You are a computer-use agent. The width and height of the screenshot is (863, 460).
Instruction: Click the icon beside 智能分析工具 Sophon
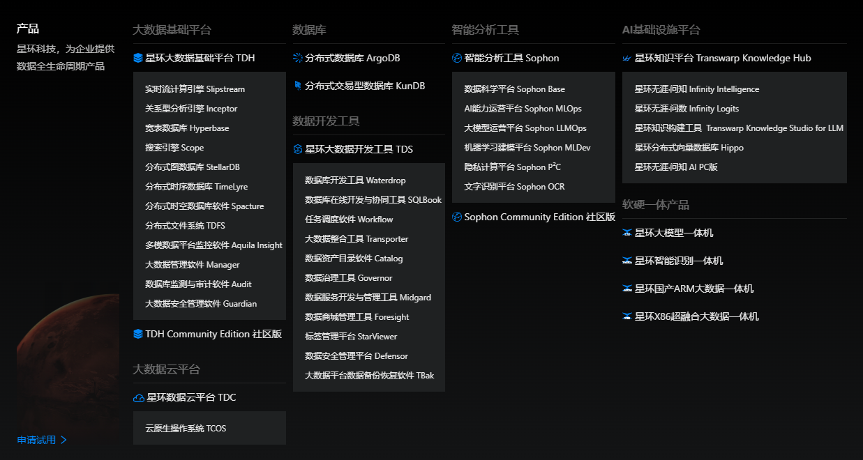coord(457,59)
